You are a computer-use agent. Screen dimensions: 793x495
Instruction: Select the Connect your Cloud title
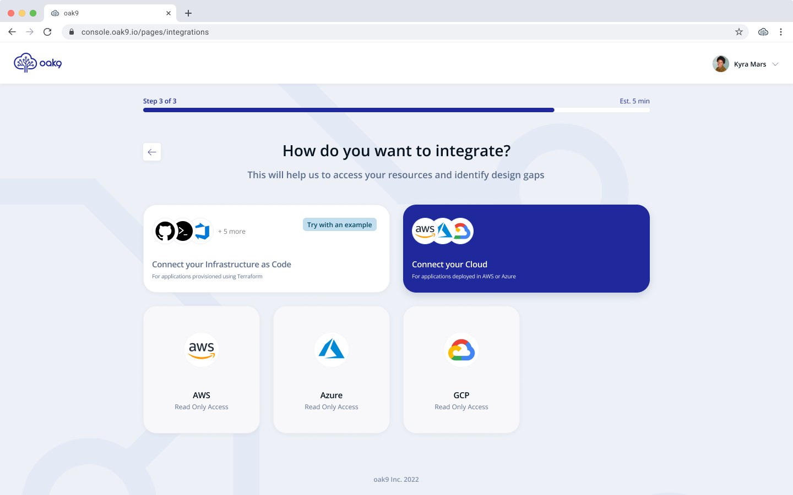coord(449,265)
